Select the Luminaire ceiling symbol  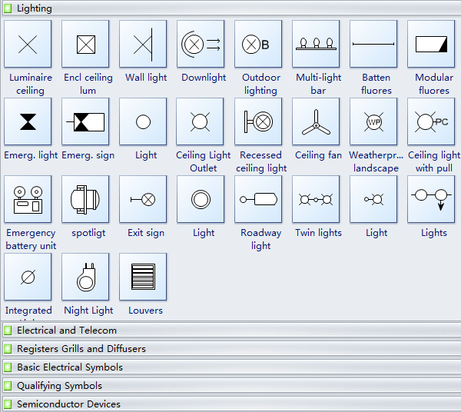point(28,44)
